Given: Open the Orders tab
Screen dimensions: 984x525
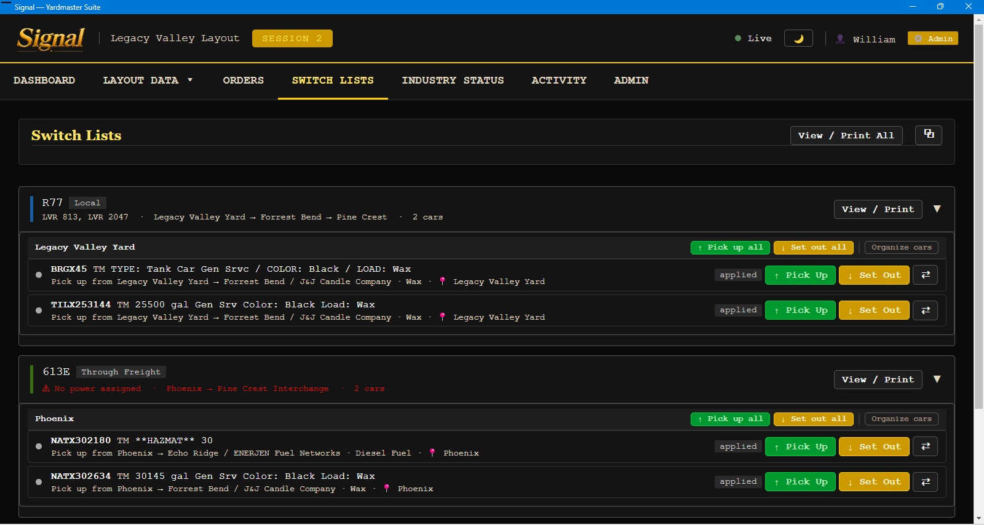Looking at the screenshot, I should (243, 81).
